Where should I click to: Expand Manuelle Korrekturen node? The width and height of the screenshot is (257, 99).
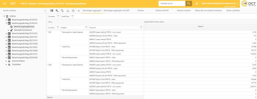coord(9,30)
